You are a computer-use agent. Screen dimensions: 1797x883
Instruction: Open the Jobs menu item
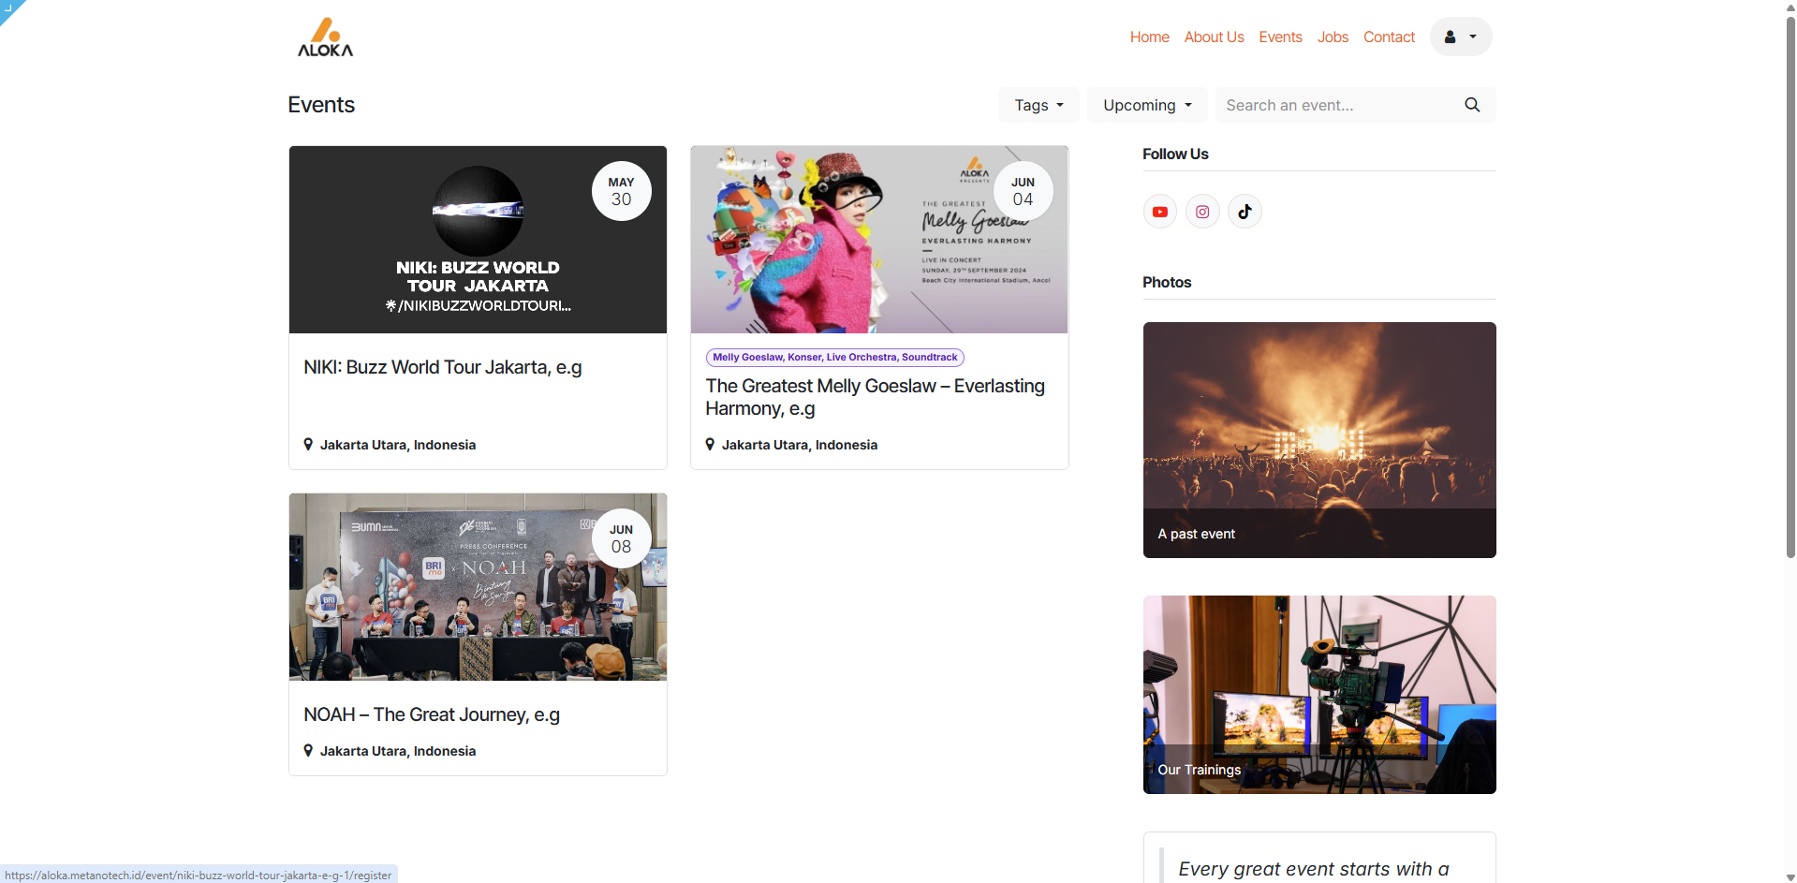tap(1333, 37)
